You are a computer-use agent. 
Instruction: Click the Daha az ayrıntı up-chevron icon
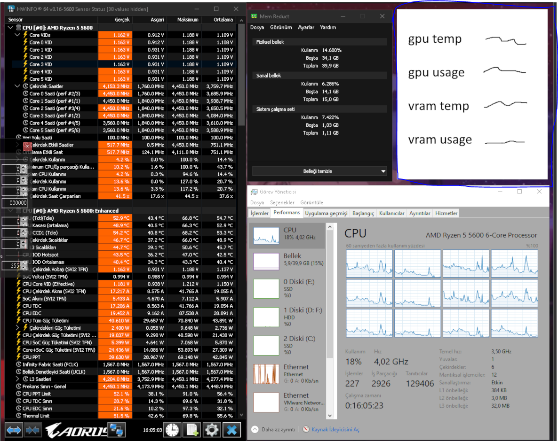pos(255,429)
